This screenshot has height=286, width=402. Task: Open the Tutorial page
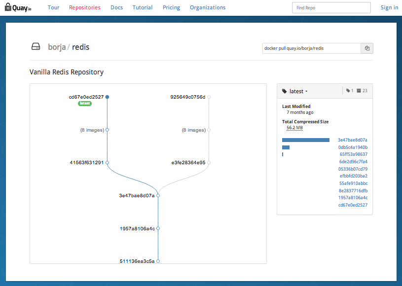143,7
